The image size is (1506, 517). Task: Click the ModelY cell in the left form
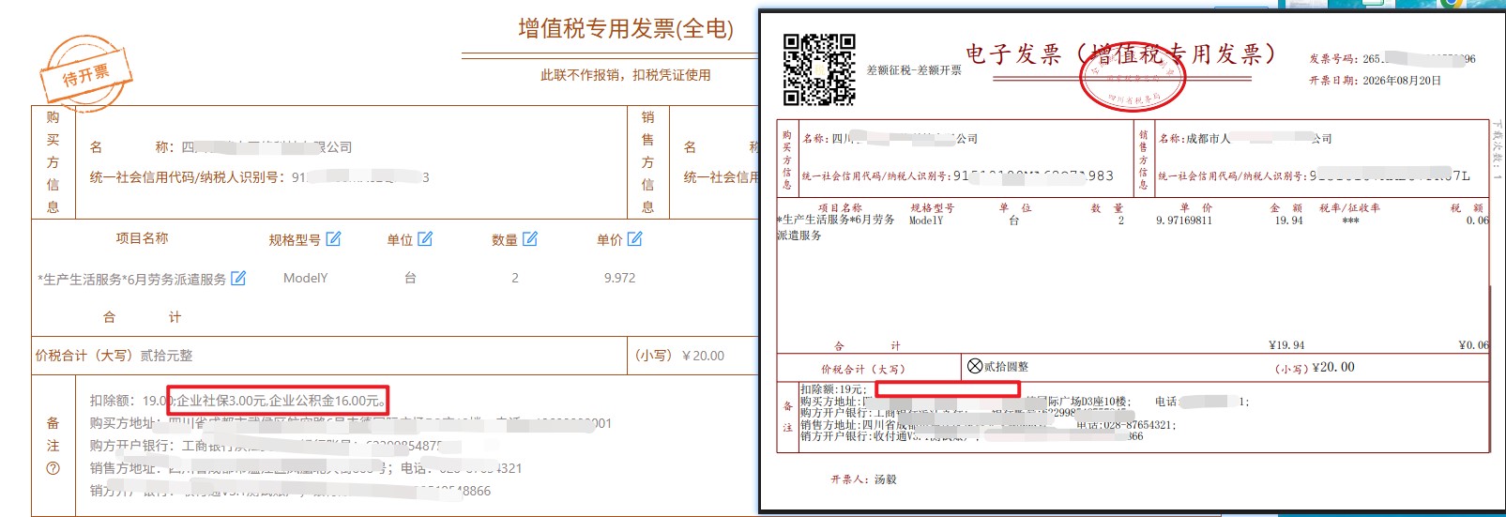306,278
